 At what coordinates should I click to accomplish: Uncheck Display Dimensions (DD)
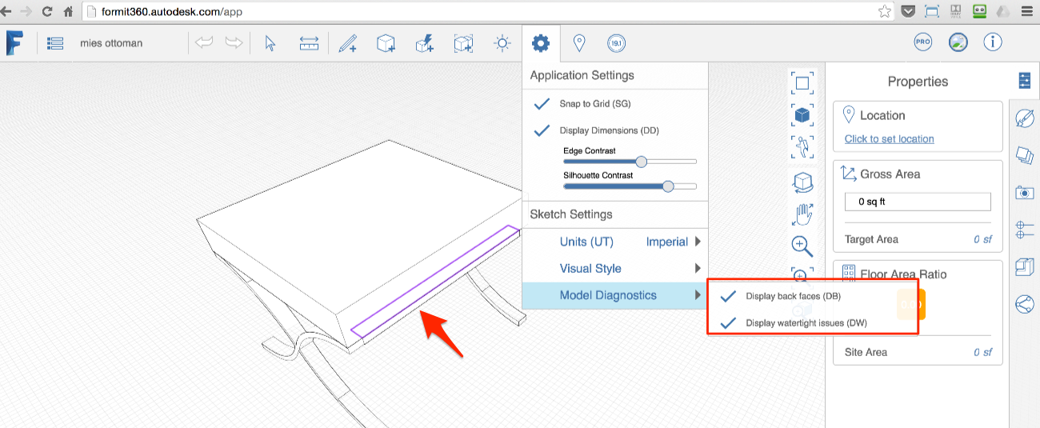click(x=542, y=130)
